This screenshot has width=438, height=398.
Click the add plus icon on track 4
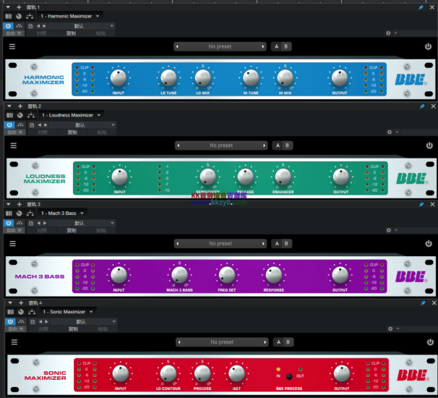tap(21, 303)
